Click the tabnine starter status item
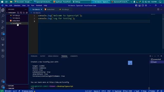 28,91
